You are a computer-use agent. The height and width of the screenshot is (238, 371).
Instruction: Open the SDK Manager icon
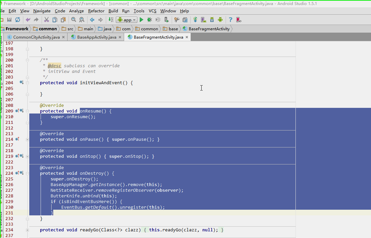pos(212,20)
